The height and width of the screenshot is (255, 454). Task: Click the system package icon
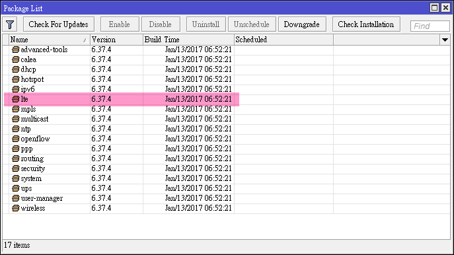16,178
